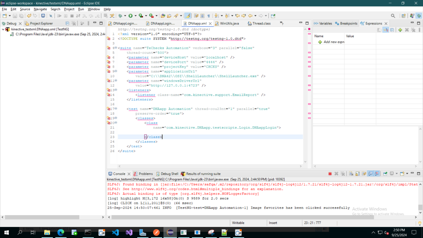Toggle Show Console on Standard Out Changes
Image resolution: width=423 pixels, height=238 pixels.
370,174
